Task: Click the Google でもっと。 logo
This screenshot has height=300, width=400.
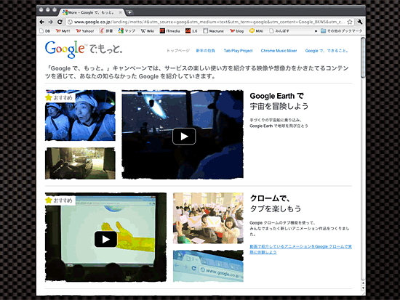Action: 84,49
